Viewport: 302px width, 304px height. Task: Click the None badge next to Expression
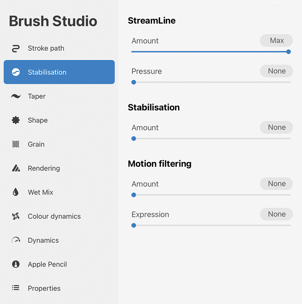pos(276,214)
